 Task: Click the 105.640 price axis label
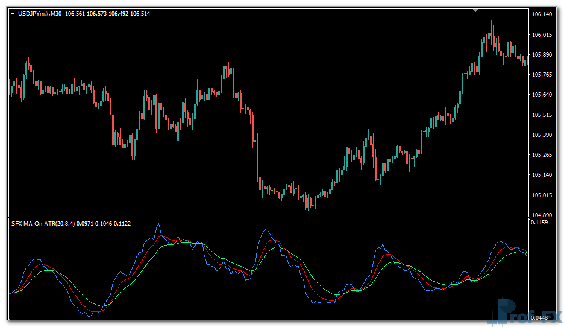tap(543, 95)
